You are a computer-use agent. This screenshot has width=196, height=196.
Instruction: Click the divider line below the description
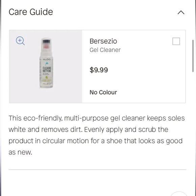pyautogui.click(x=97, y=170)
